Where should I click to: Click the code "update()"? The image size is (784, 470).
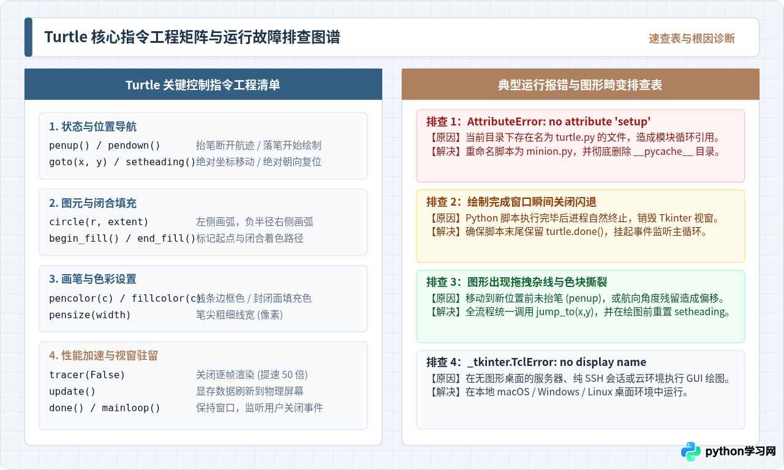click(x=72, y=391)
